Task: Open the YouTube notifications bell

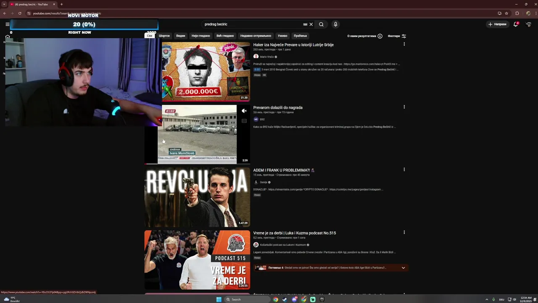Action: [516, 24]
